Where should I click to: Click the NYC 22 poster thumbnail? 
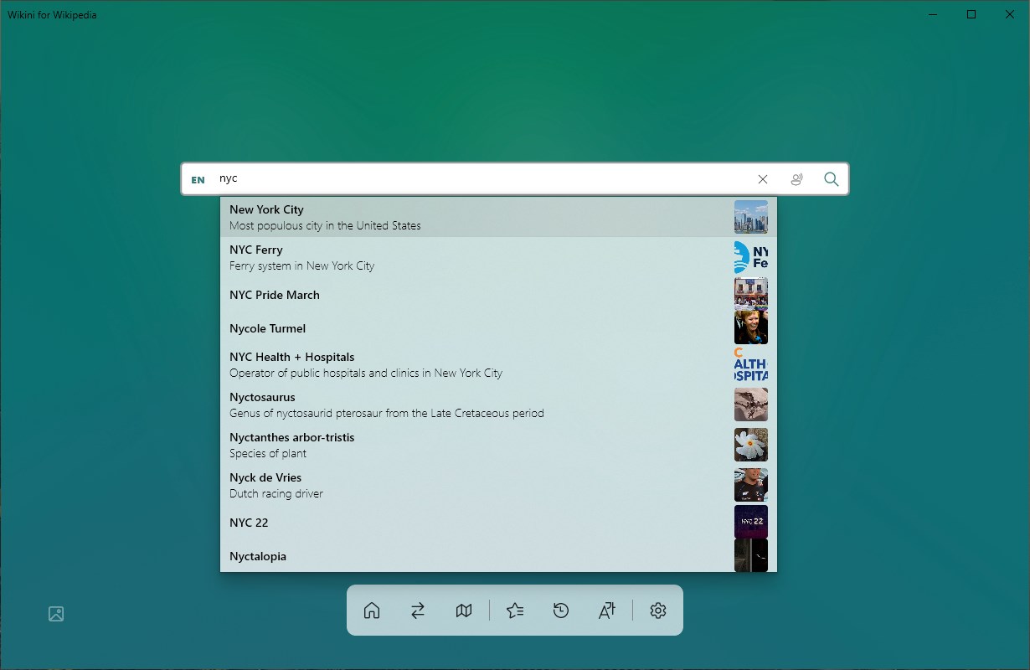[x=751, y=522]
